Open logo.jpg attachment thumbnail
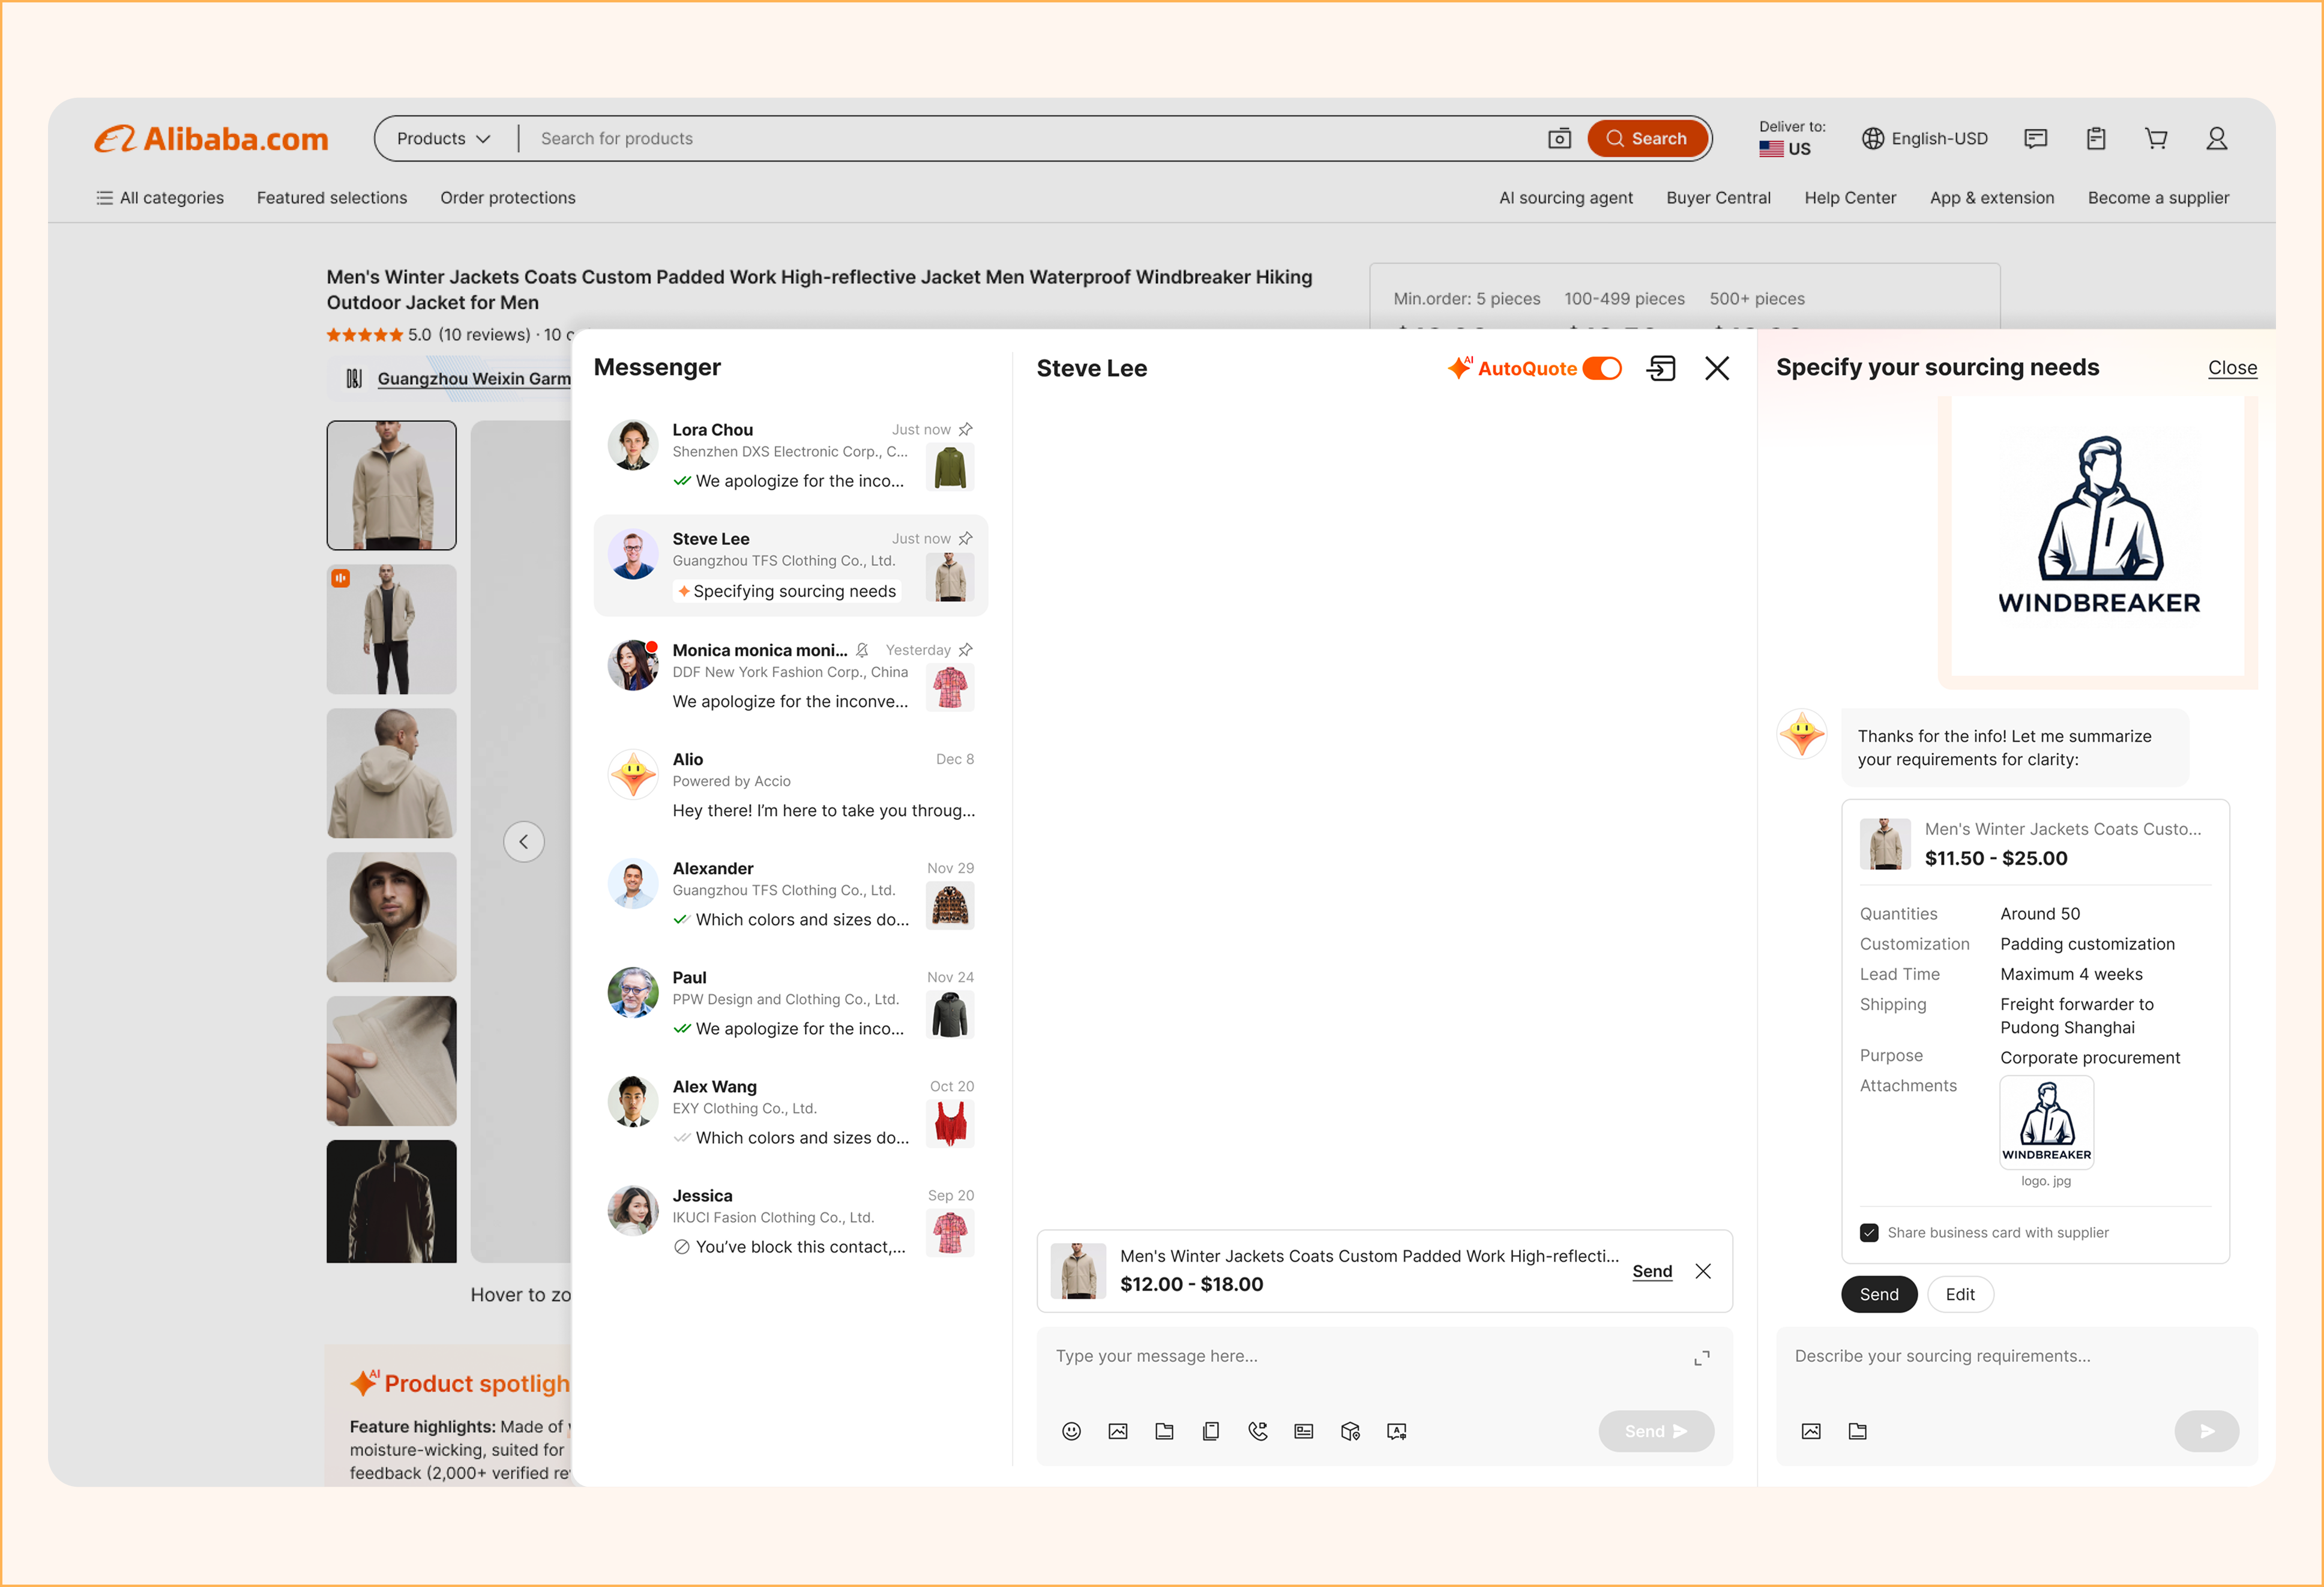Screen dimensions: 2324x1587 (x=2046, y=1122)
